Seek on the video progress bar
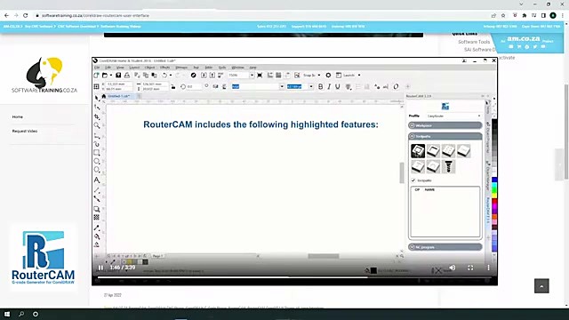 [x=294, y=277]
